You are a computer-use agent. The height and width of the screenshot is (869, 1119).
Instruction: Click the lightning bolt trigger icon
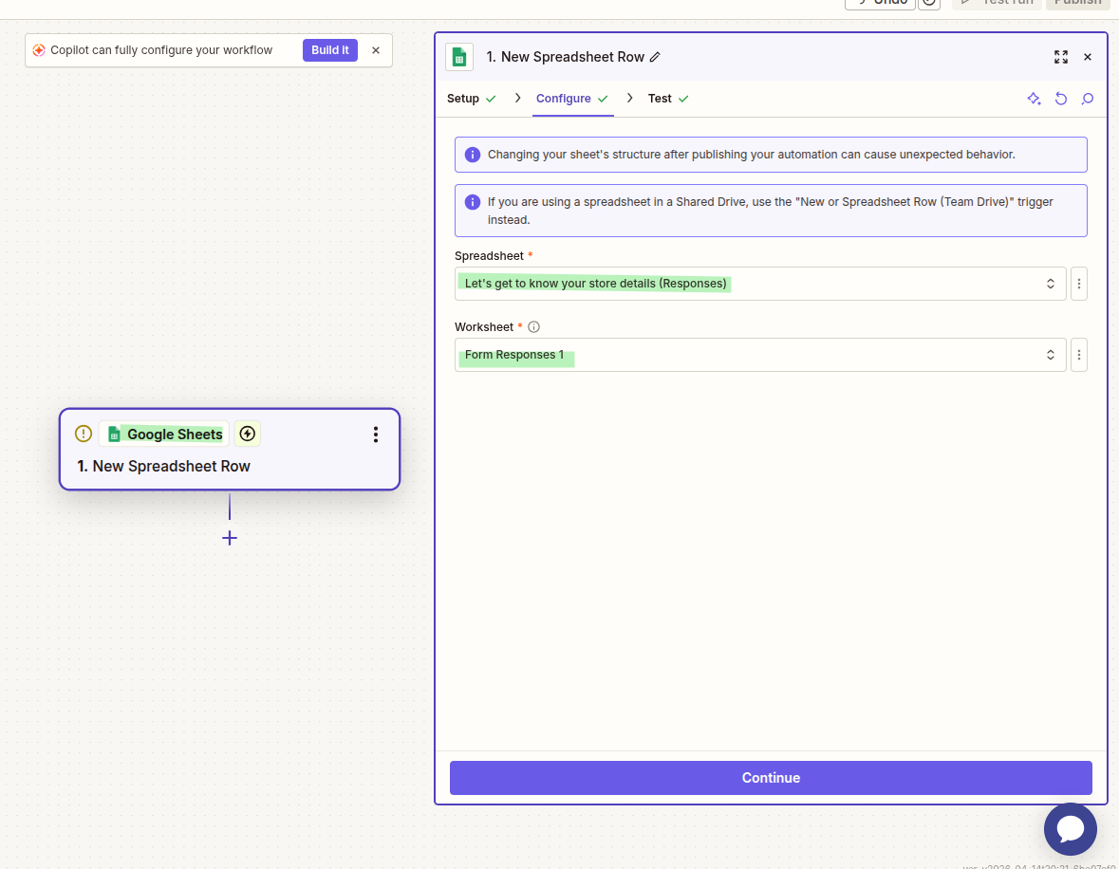click(x=248, y=434)
